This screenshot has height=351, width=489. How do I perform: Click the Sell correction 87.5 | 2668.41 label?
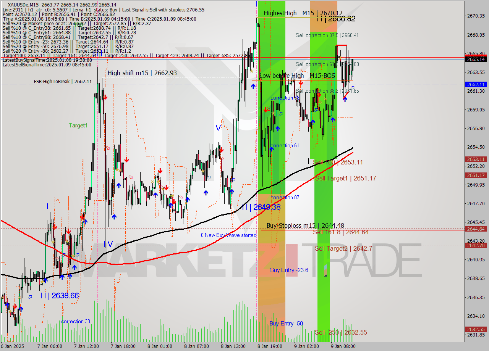327,35
